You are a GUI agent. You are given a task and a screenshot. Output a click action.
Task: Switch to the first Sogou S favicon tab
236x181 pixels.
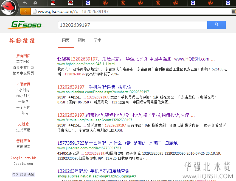coord(105,3)
